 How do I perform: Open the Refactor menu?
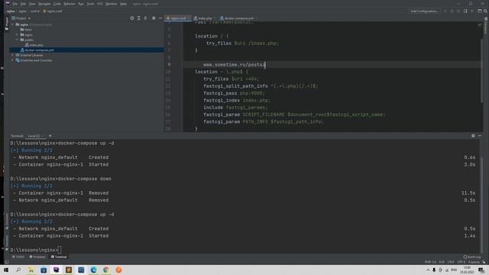70,4
